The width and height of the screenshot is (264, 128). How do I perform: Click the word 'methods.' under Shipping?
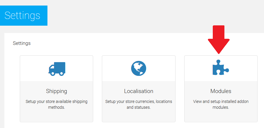[x=56, y=107]
